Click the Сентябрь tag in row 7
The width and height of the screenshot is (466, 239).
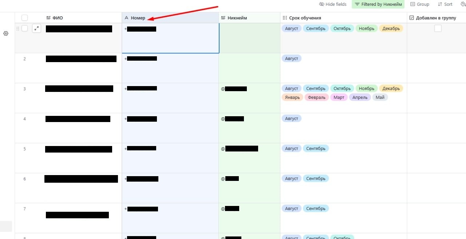(x=316, y=208)
